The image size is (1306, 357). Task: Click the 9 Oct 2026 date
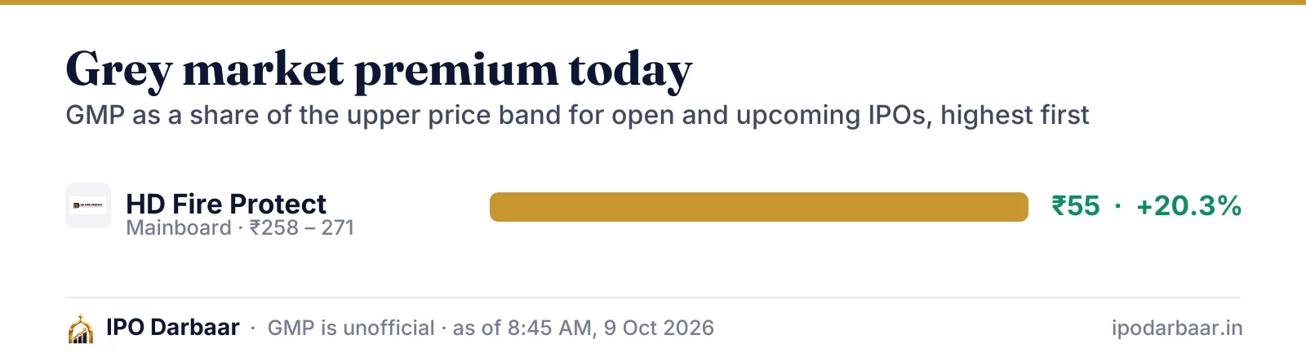pos(659,328)
